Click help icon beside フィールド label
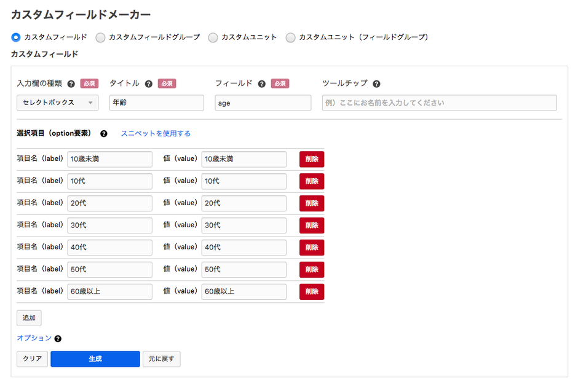The height and width of the screenshot is (387, 578). [262, 84]
